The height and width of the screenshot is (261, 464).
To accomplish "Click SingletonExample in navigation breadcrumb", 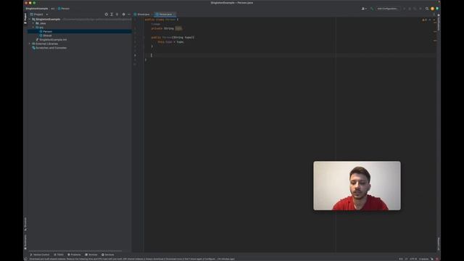I will click(37, 9).
